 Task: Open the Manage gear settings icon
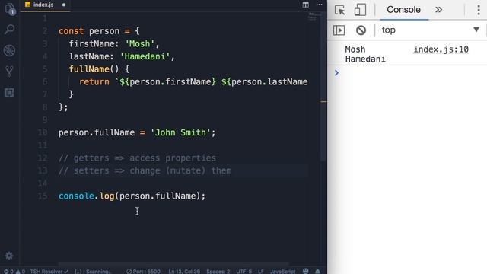pyautogui.click(x=9, y=256)
